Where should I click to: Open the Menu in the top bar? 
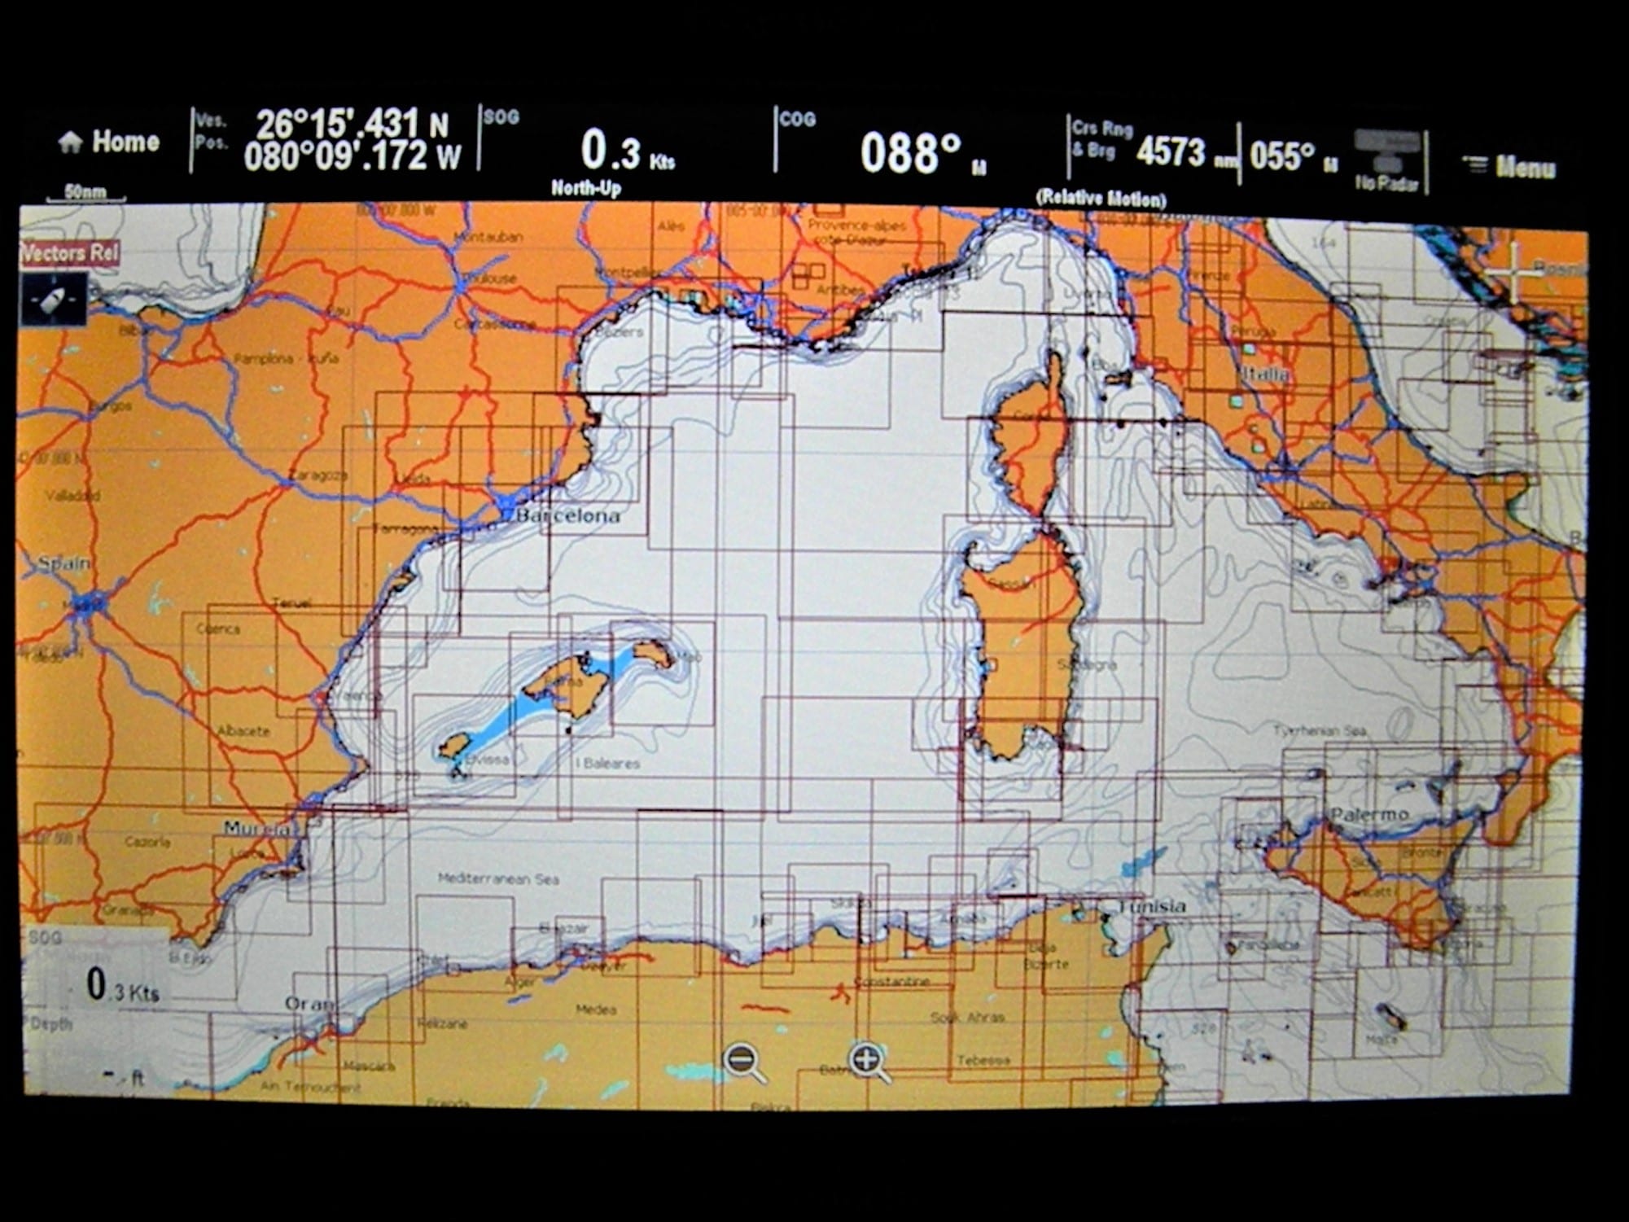1508,167
